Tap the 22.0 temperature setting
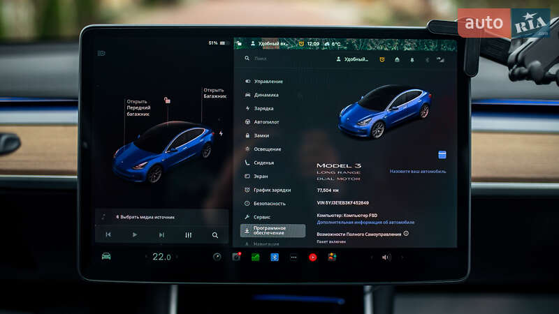Image resolution: width=559 pixels, height=314 pixels. point(161,257)
